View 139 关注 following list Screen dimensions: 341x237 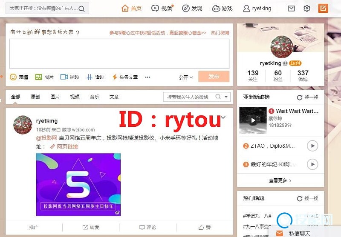253,76
